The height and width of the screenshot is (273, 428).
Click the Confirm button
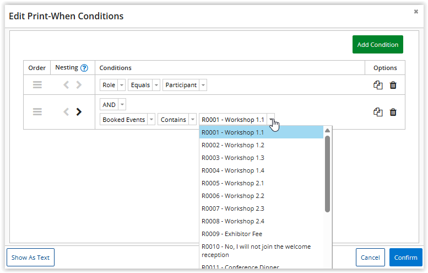point(405,258)
